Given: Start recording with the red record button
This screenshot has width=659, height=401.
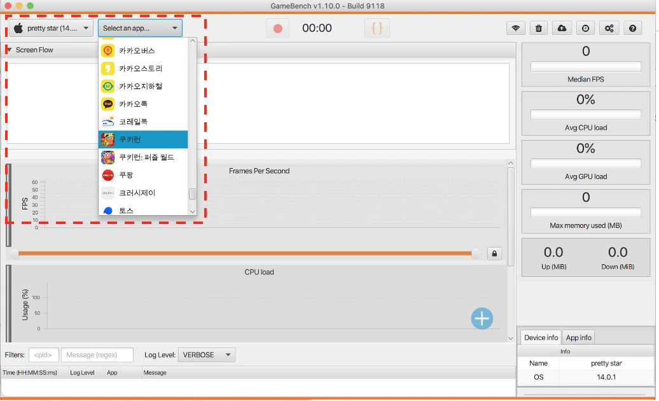Looking at the screenshot, I should click(x=277, y=28).
